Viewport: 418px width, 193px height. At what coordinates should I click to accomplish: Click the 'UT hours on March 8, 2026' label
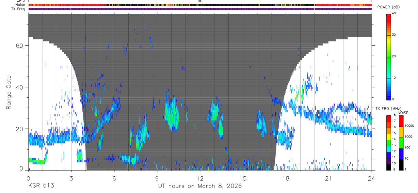pos(200,186)
